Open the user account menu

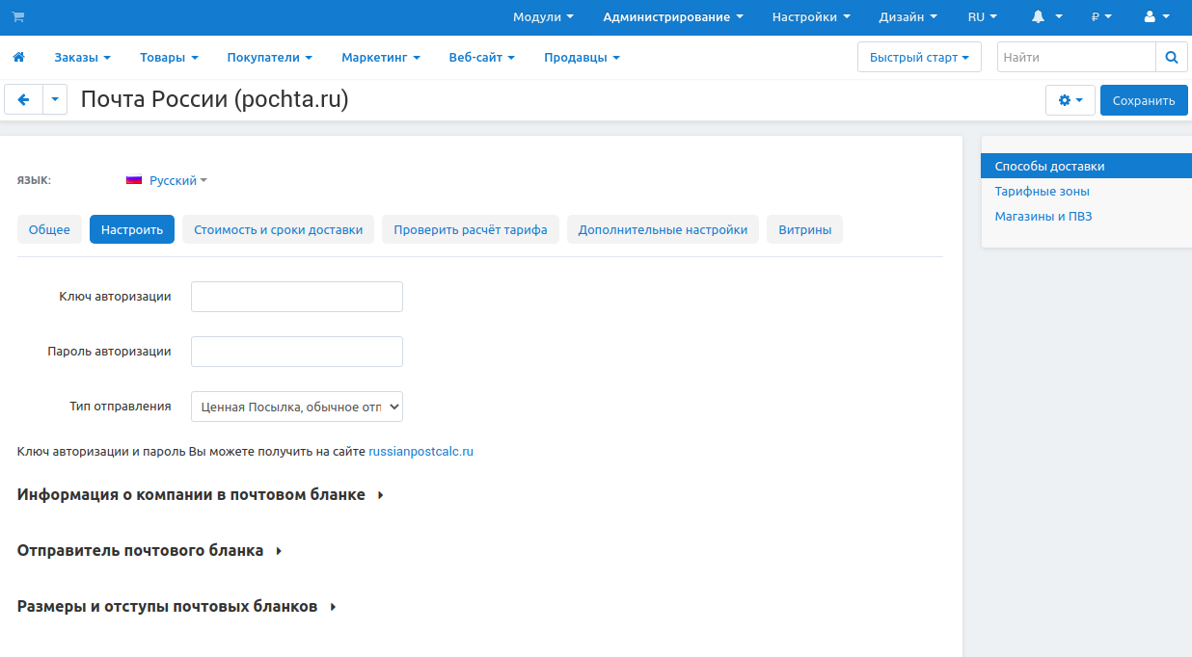pyautogui.click(x=1155, y=17)
